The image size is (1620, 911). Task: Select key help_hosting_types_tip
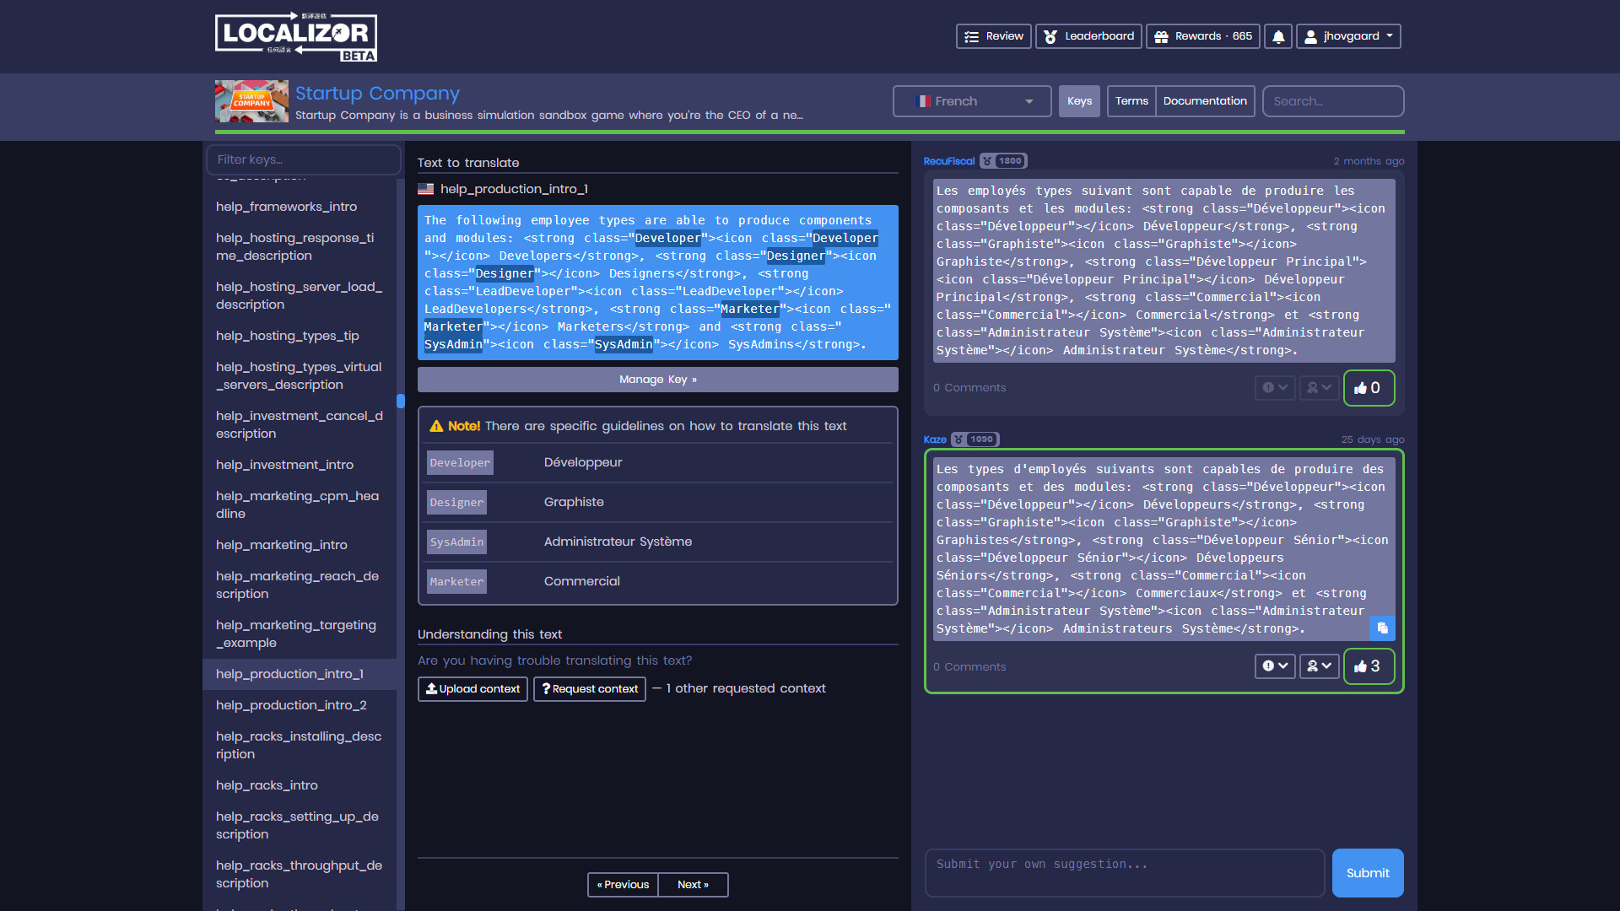point(300,336)
